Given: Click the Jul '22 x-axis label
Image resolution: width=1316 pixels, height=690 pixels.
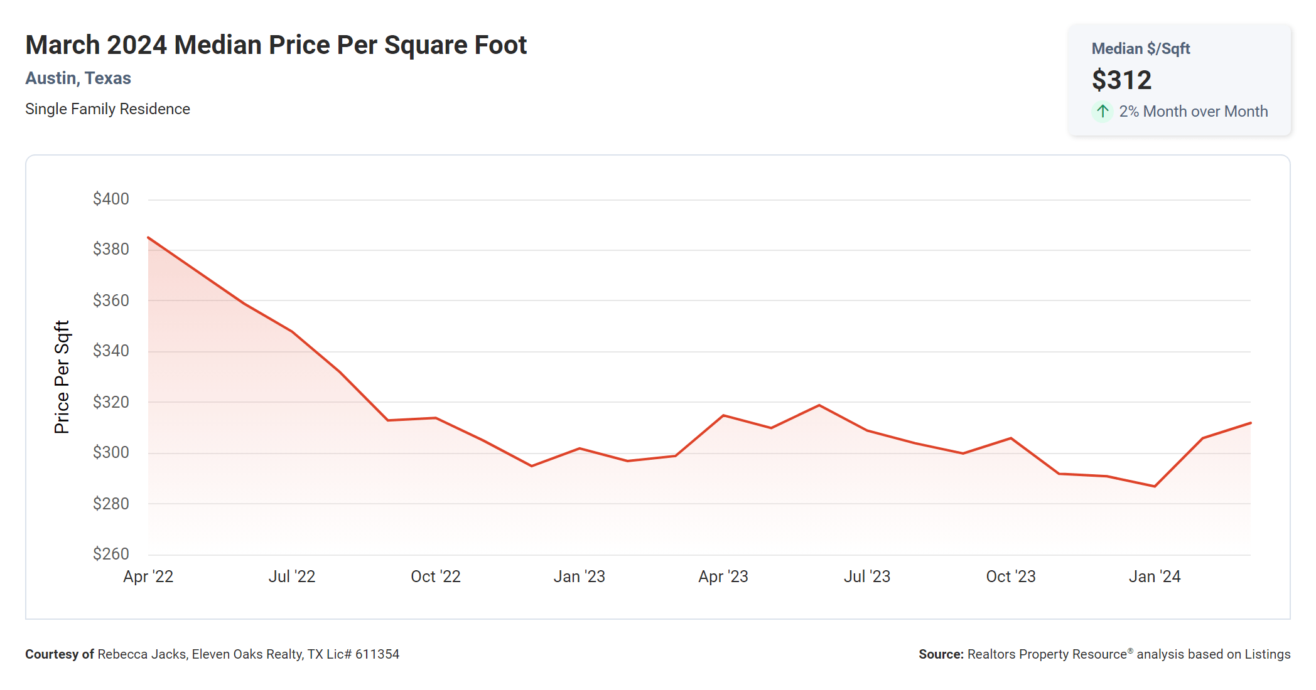Looking at the screenshot, I should click(292, 576).
